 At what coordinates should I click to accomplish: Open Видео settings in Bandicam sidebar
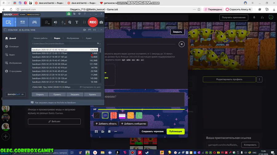click(x=10, y=55)
